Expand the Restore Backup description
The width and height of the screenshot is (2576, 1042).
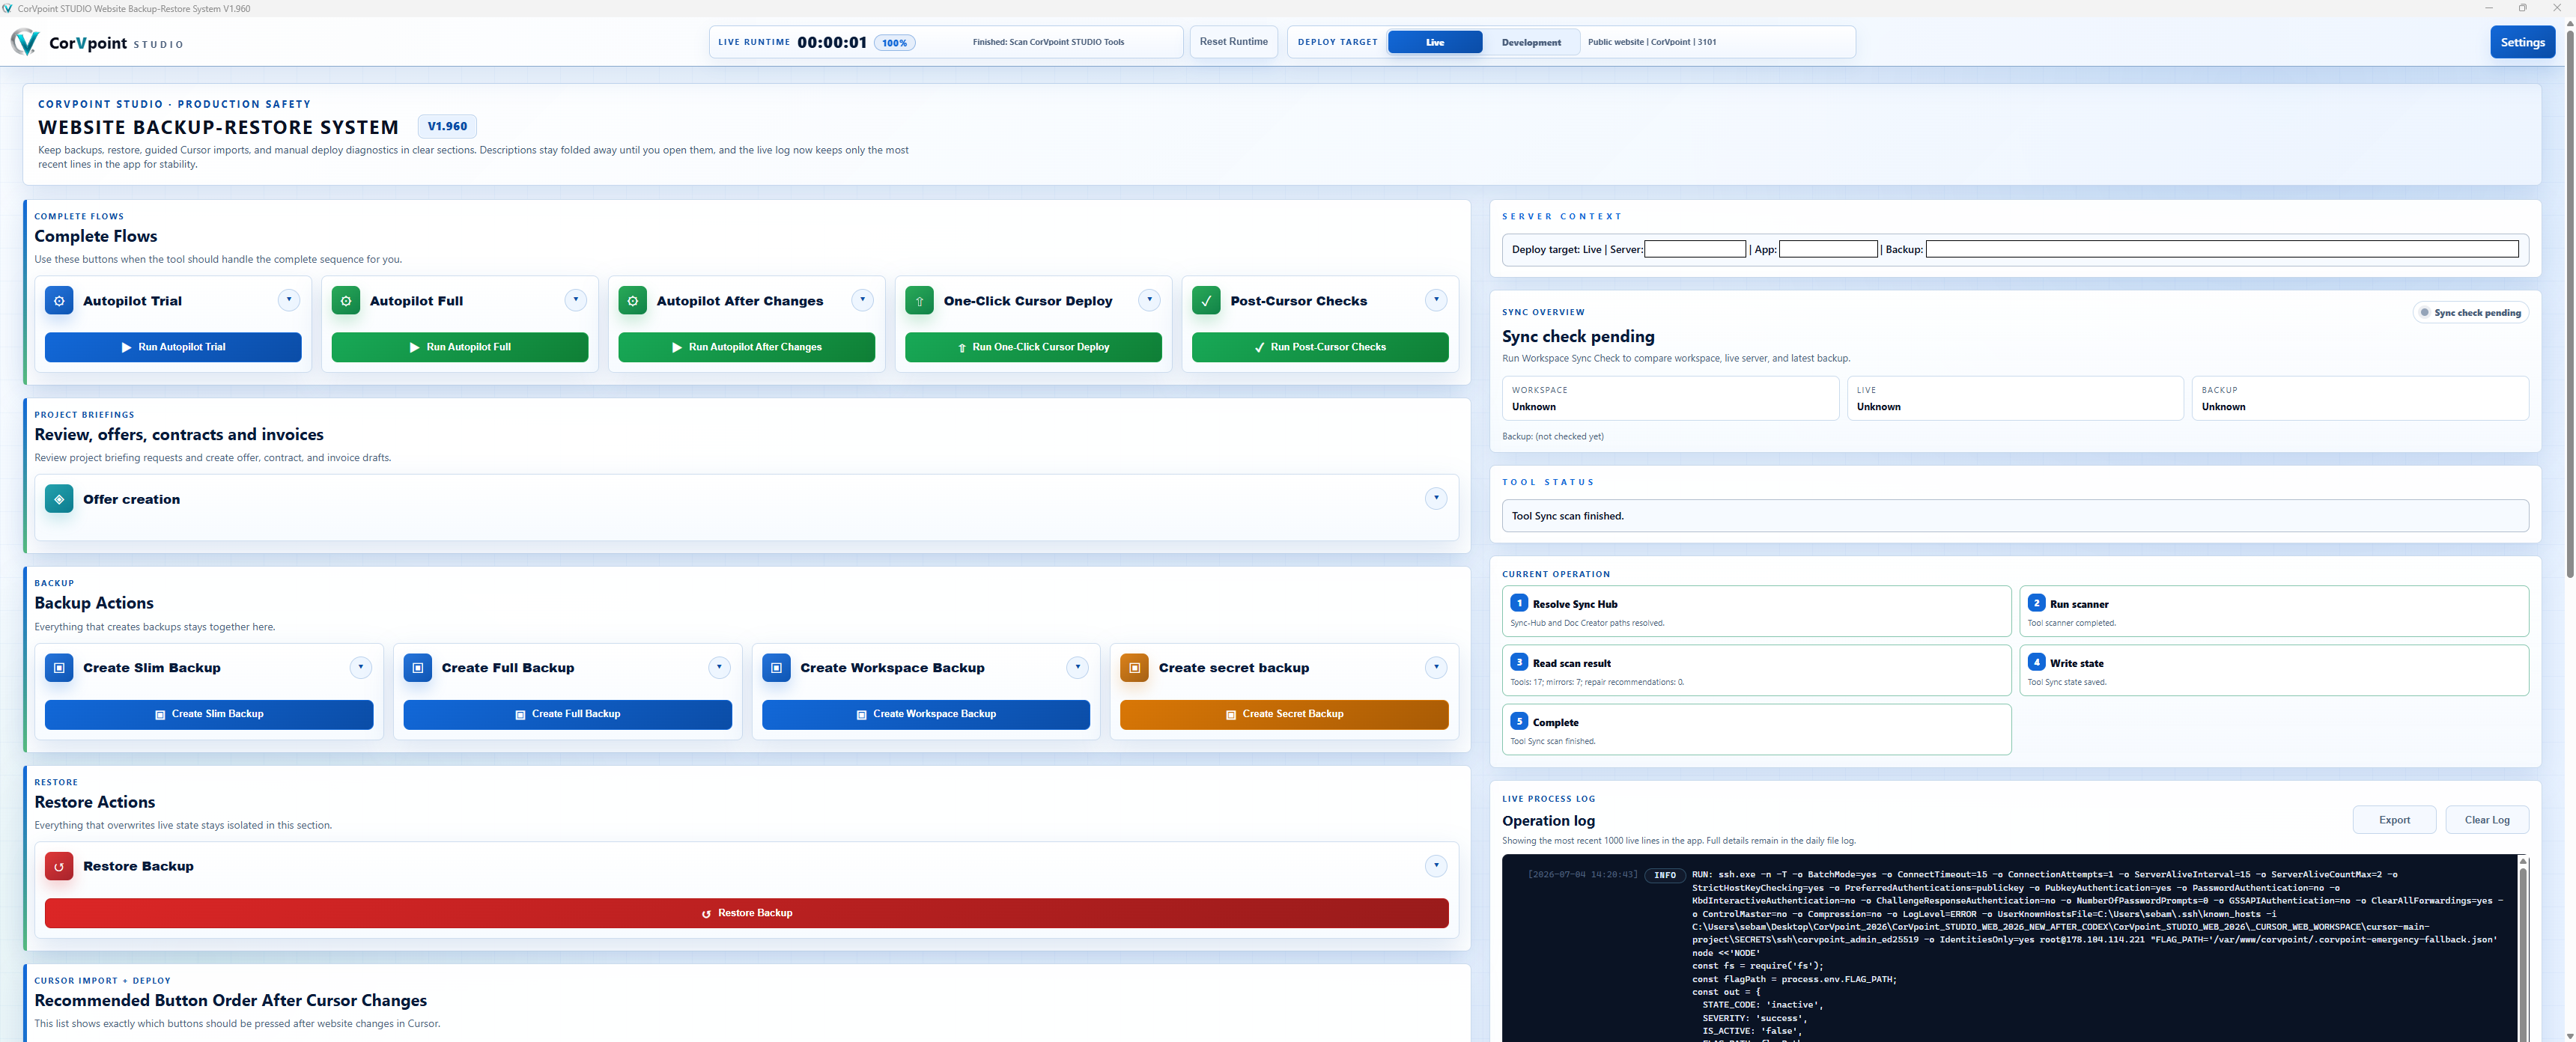click(x=1436, y=866)
